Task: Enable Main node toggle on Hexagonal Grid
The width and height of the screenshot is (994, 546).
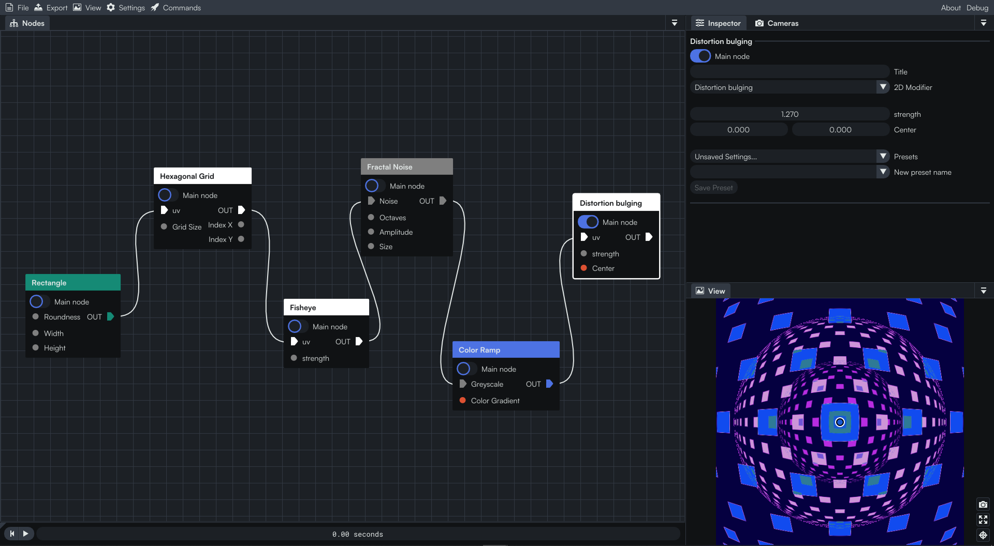Action: 167,195
